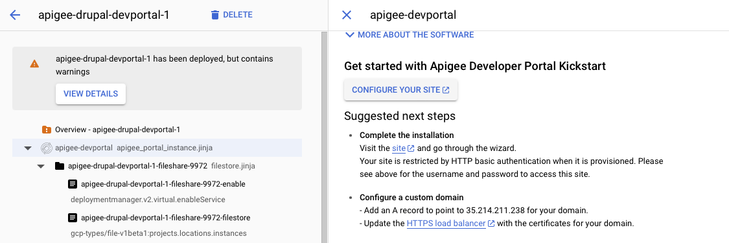Click the VIEW DETAILS button
Viewport: 729px width, 243px height.
pyautogui.click(x=91, y=94)
